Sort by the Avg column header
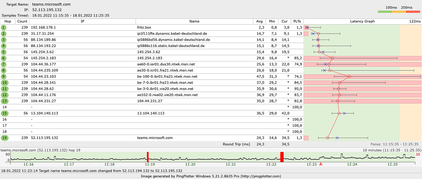This screenshot has width=422, height=179. coord(259,21)
